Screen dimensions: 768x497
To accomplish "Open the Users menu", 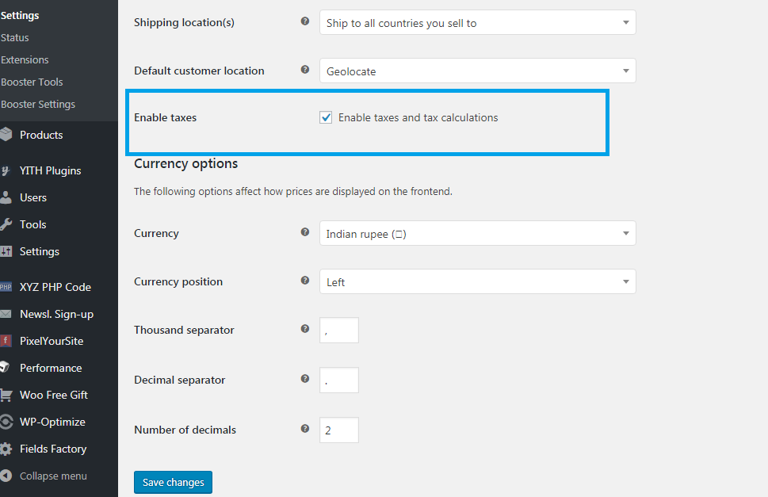I will (x=33, y=198).
